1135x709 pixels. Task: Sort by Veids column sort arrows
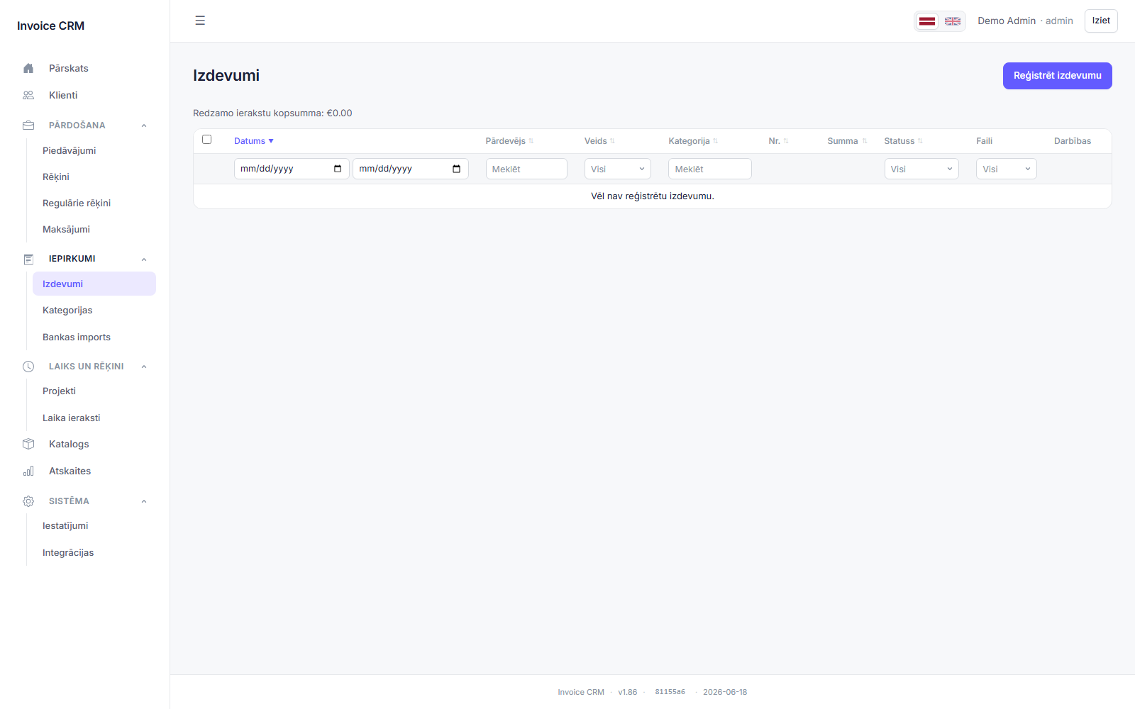pyautogui.click(x=612, y=141)
